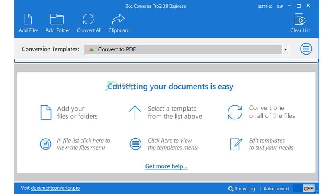Follow the Get more help link
This screenshot has height=194, width=335.
click(x=166, y=166)
